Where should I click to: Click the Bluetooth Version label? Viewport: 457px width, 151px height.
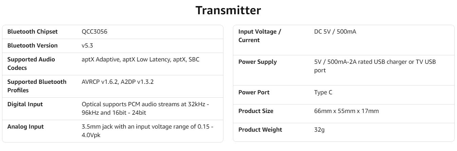(x=33, y=45)
